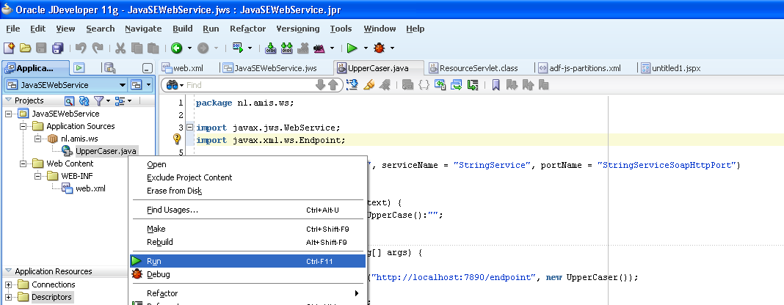Viewport: 784px width, 305px height.
Task: Click the Undo toolbar icon
Action: [x=80, y=48]
